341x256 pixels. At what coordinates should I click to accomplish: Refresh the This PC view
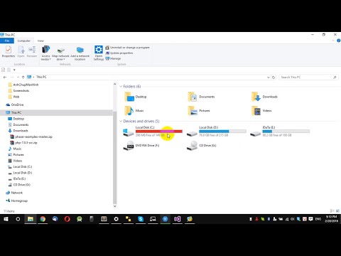[x=274, y=78]
